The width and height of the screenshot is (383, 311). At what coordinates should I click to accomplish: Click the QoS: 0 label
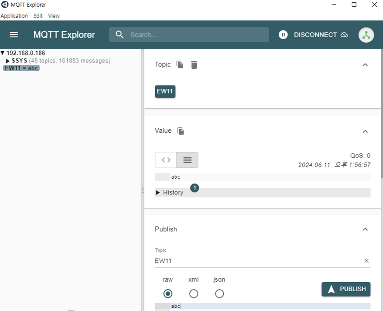click(360, 156)
